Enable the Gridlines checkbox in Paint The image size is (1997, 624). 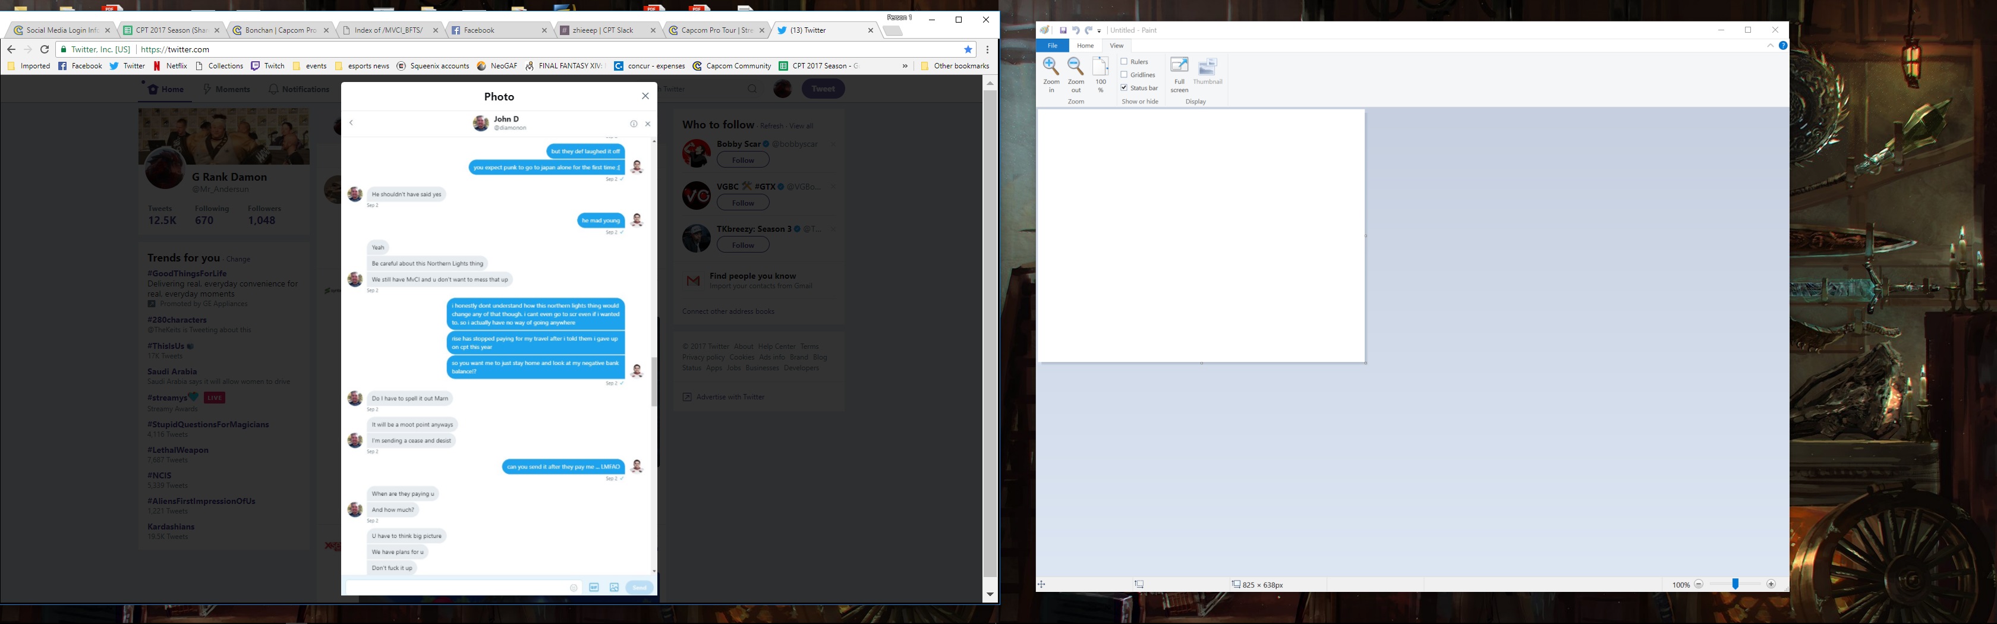(1124, 74)
